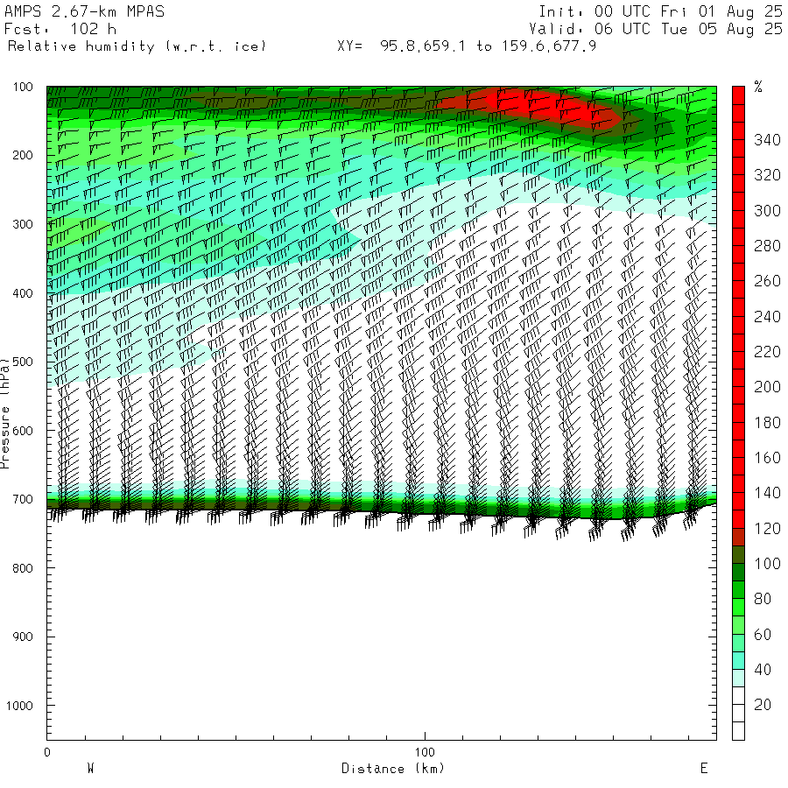Select the 300 hPa pressure axis label
788x788 pixels.
pyautogui.click(x=23, y=224)
